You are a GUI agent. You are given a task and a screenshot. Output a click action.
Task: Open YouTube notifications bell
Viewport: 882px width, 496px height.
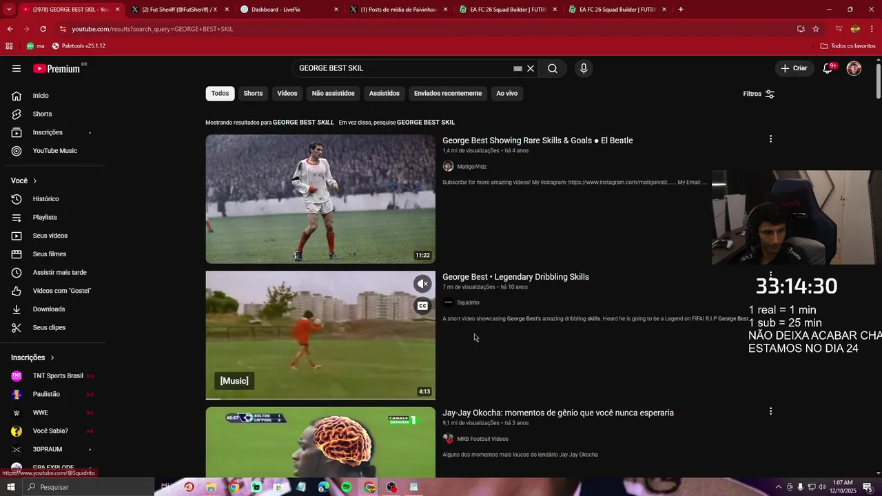click(828, 68)
